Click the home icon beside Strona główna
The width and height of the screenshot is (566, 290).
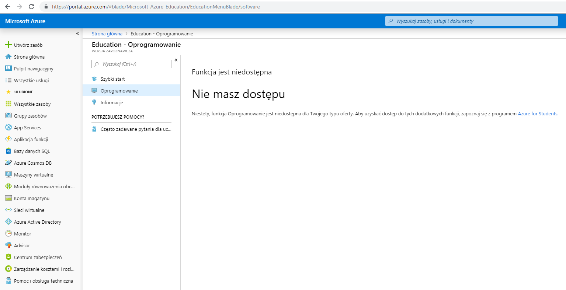tap(8, 57)
